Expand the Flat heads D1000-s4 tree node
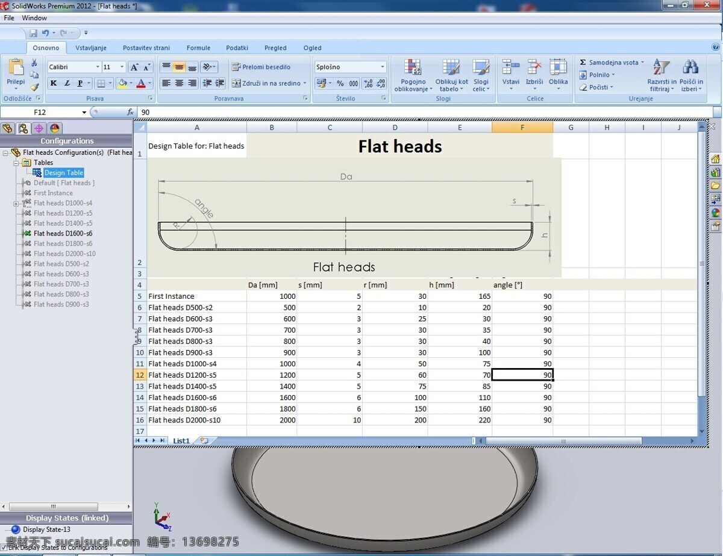 pos(16,204)
